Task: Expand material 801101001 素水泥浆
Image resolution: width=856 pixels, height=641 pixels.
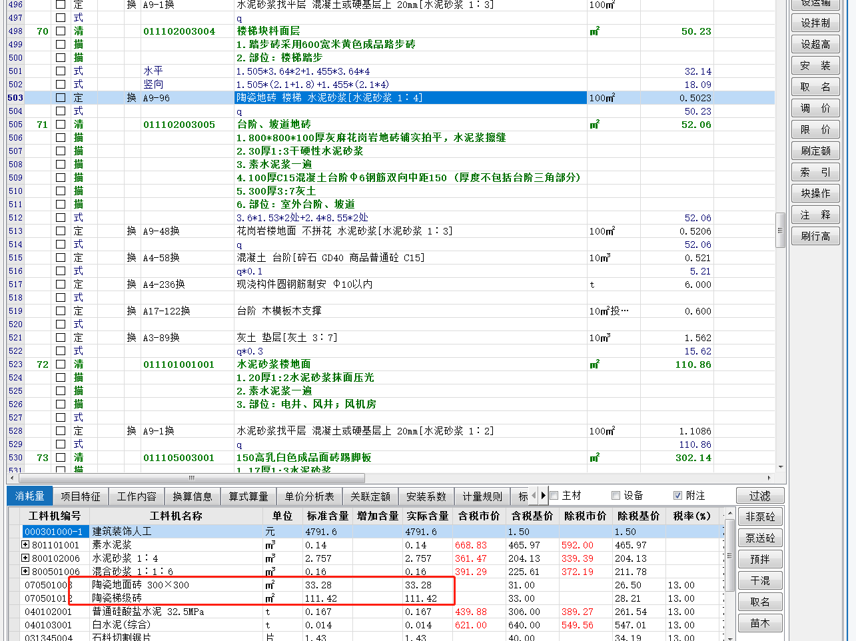Action: click(x=25, y=544)
